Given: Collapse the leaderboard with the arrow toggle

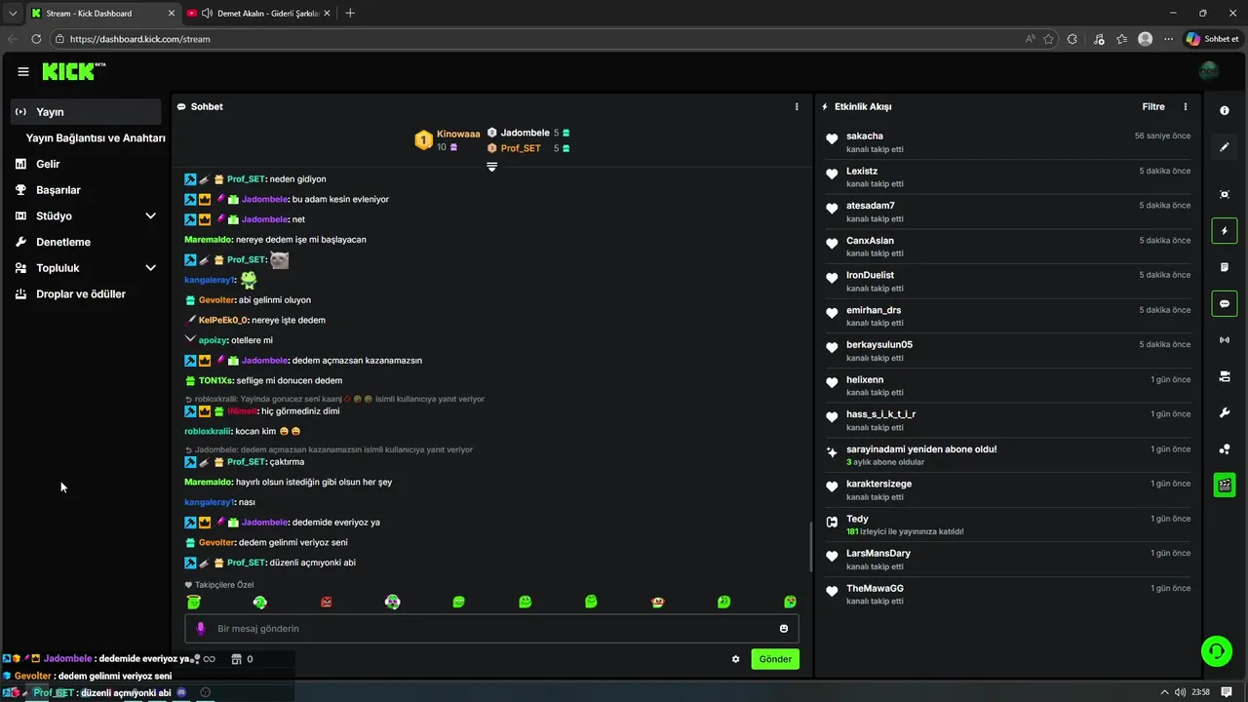Looking at the screenshot, I should click(491, 167).
